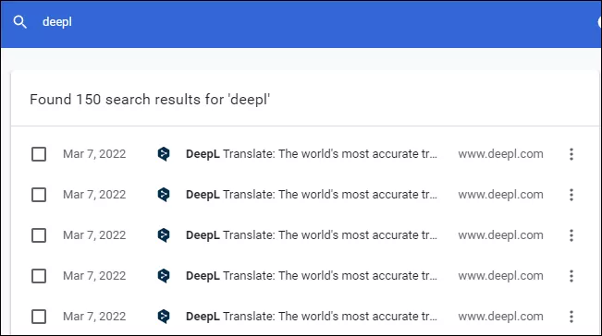Click 'www.deepl.com' in the second result

pos(500,195)
